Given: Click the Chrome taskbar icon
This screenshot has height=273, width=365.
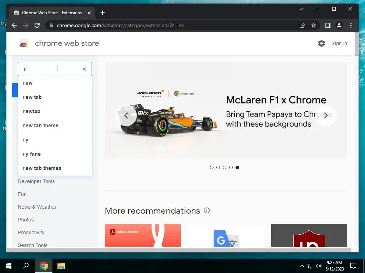Looking at the screenshot, I should point(44,266).
